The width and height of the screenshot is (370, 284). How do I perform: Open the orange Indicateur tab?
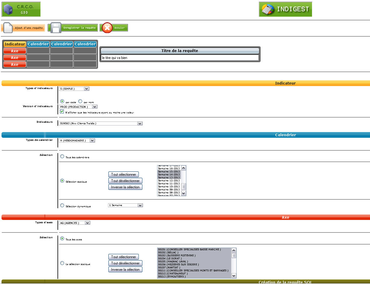(x=15, y=44)
